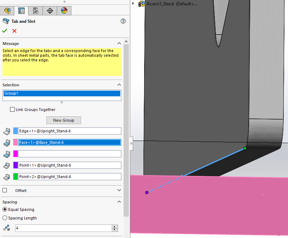Collapse the Message section
This screenshot has width=288, height=238.
click(x=119, y=44)
